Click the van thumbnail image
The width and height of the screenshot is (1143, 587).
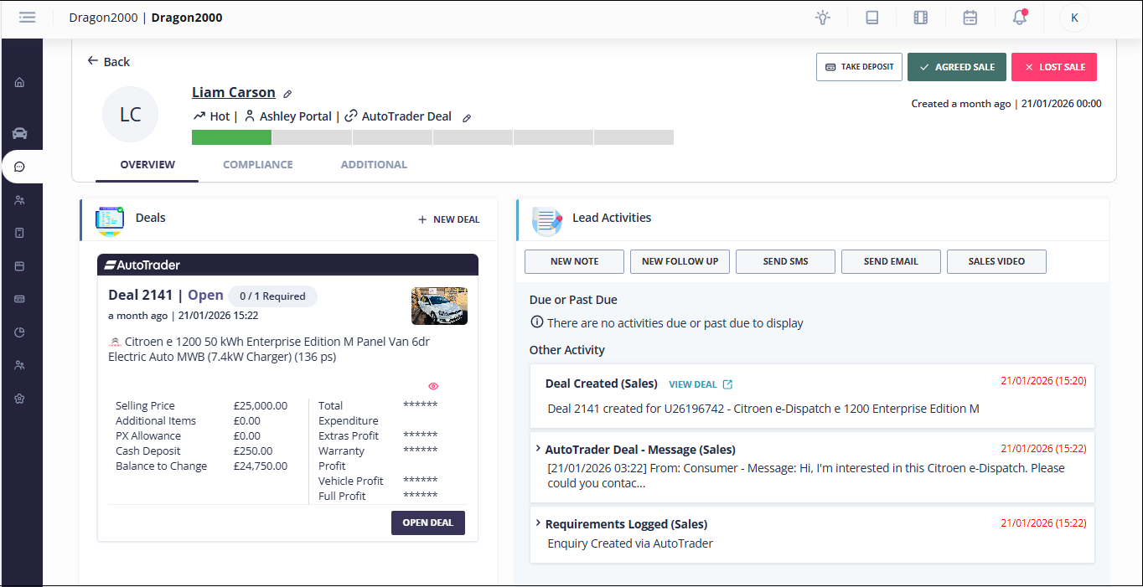(439, 306)
